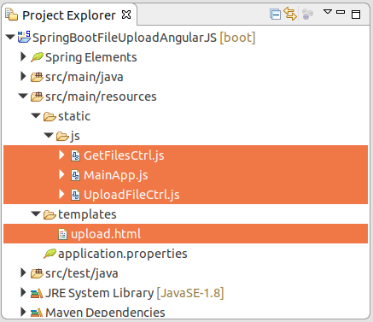Collapse the static folder
Viewport: 373px width, 322px height.
[x=36, y=115]
